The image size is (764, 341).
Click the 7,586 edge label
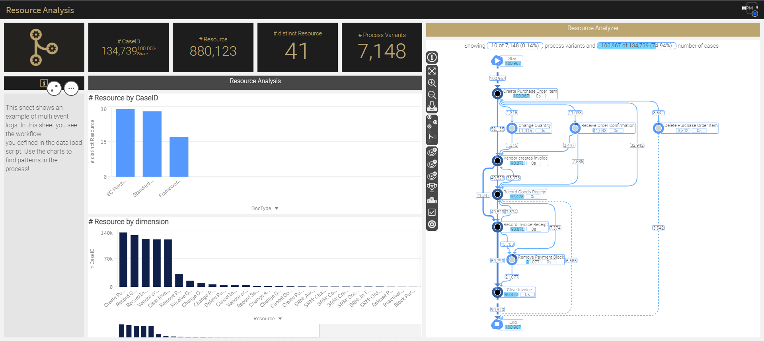coord(578,162)
